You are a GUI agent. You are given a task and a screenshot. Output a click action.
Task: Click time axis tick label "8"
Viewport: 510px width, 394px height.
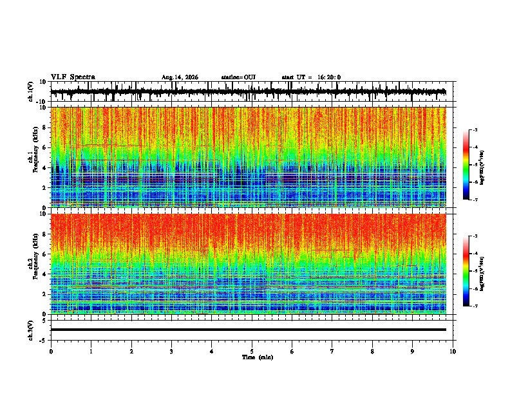click(372, 352)
